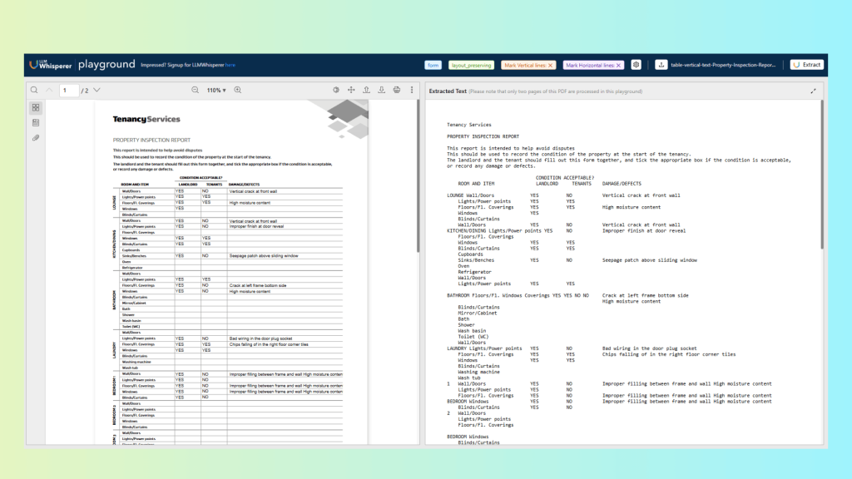Open the PDF viewer more actions menu
852x479 pixels.
pyautogui.click(x=412, y=90)
